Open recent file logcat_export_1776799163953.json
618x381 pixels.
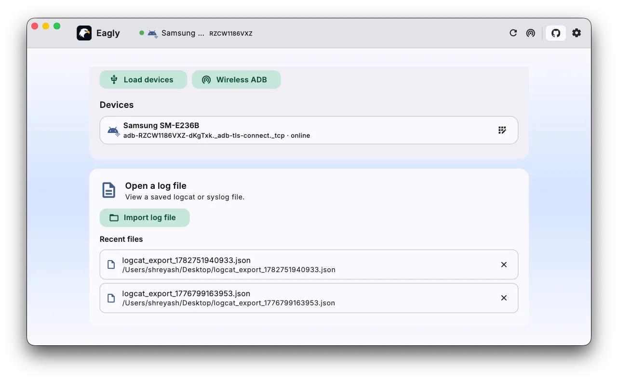tap(309, 298)
